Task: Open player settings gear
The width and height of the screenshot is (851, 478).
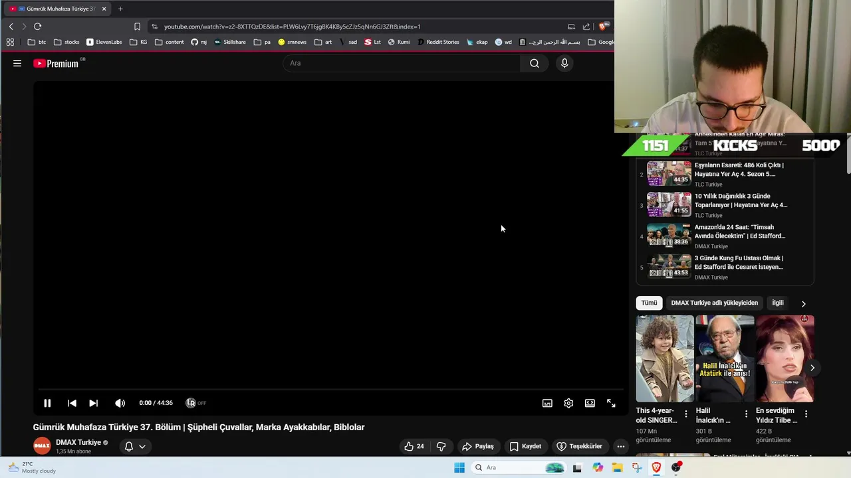Action: pos(568,403)
